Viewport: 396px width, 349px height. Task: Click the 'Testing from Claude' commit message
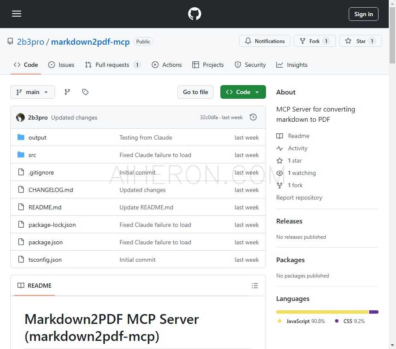pyautogui.click(x=146, y=137)
